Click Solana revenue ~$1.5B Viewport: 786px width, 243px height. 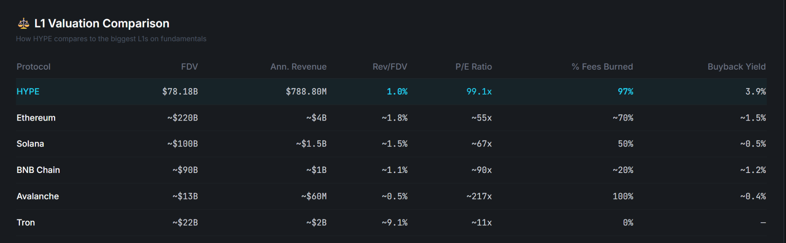pos(311,144)
